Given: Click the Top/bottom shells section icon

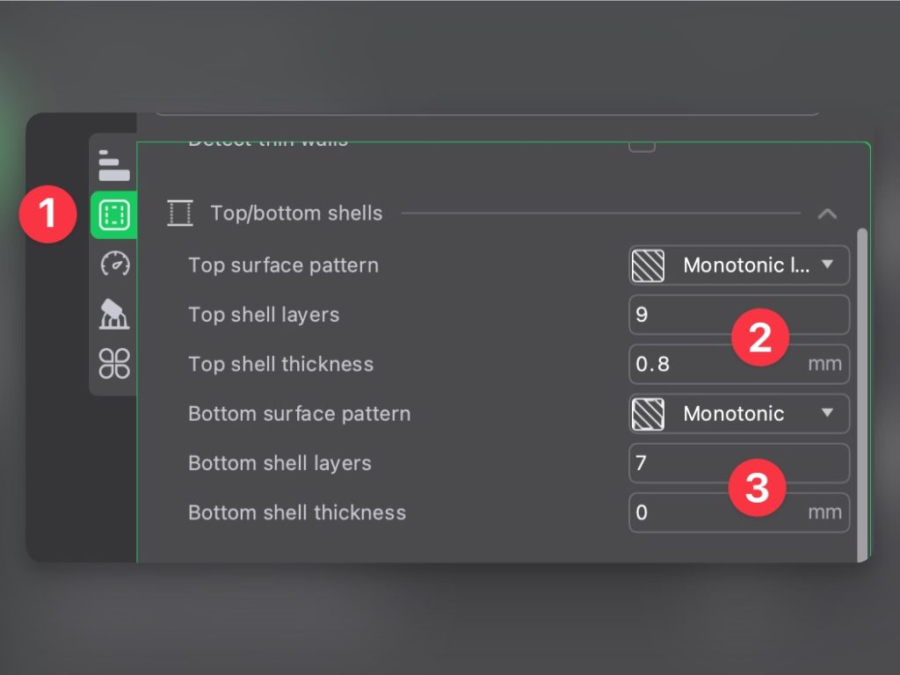Looking at the screenshot, I should click(x=179, y=213).
